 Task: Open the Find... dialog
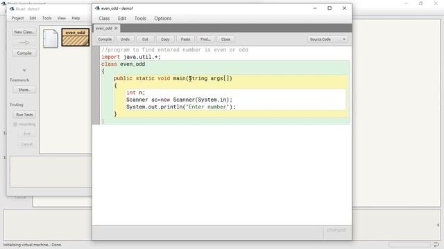click(205, 39)
